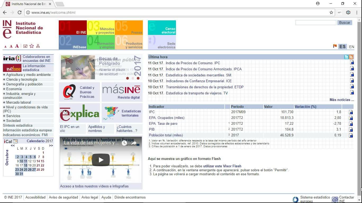The width and height of the screenshot is (362, 203).
Task: Open the Más noticias link
Action: (x=342, y=100)
